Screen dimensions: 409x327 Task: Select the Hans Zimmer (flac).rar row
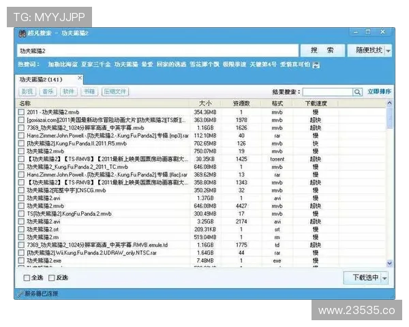pos(201,174)
